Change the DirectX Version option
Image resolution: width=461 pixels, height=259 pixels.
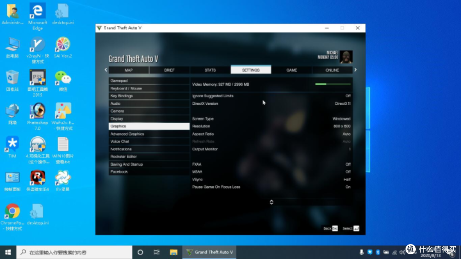(x=271, y=104)
